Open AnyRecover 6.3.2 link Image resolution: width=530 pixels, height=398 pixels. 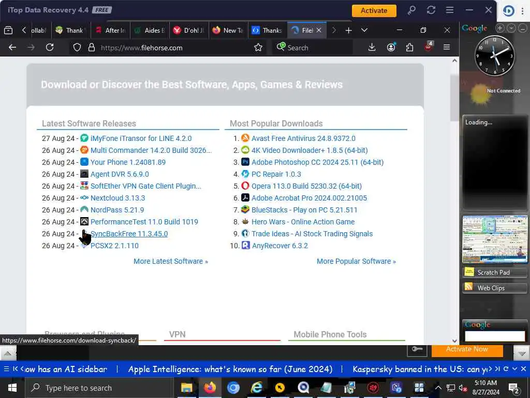280,246
